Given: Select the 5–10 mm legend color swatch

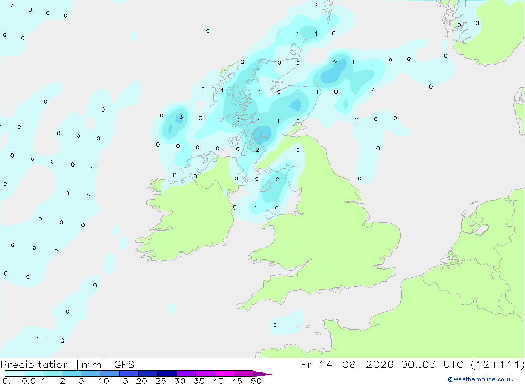Looking at the screenshot, I should point(91,374).
